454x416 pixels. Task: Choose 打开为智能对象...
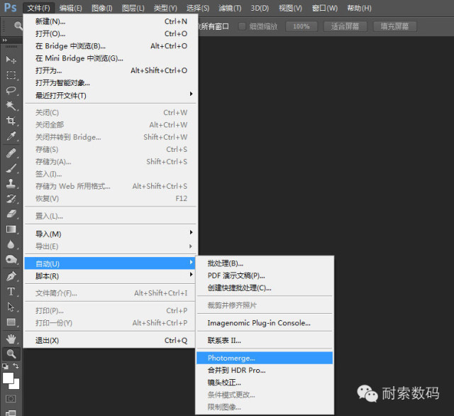pyautogui.click(x=111, y=83)
